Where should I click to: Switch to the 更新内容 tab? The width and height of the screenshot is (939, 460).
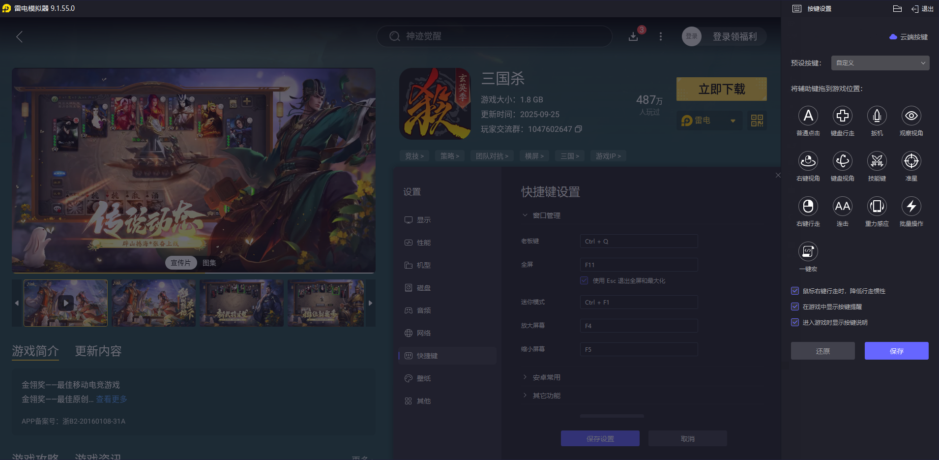tap(97, 351)
